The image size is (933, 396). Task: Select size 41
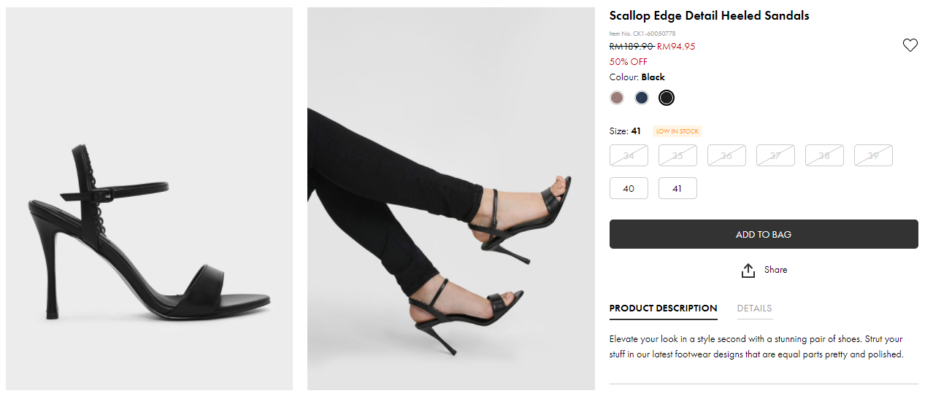677,188
